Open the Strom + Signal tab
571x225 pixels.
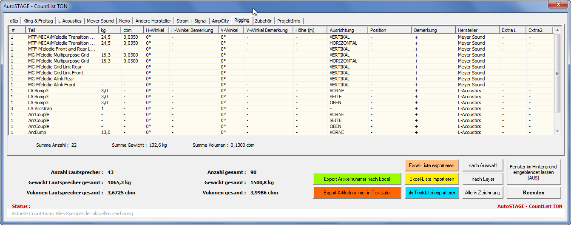tap(191, 21)
